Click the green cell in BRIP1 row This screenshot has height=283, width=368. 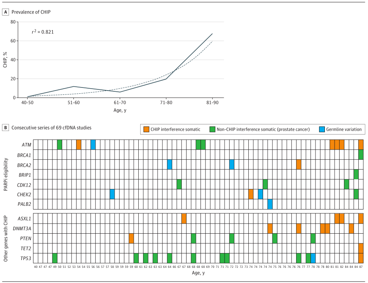click(x=356, y=174)
